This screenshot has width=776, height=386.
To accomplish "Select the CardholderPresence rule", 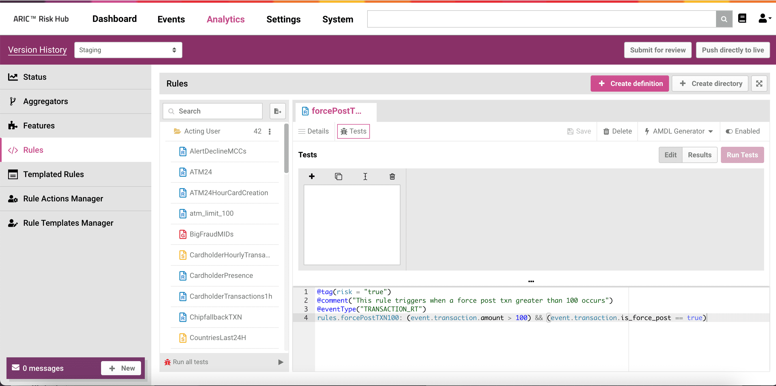I will point(225,276).
